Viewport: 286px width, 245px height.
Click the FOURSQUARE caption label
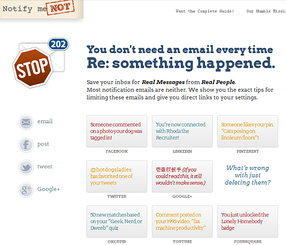248,242
